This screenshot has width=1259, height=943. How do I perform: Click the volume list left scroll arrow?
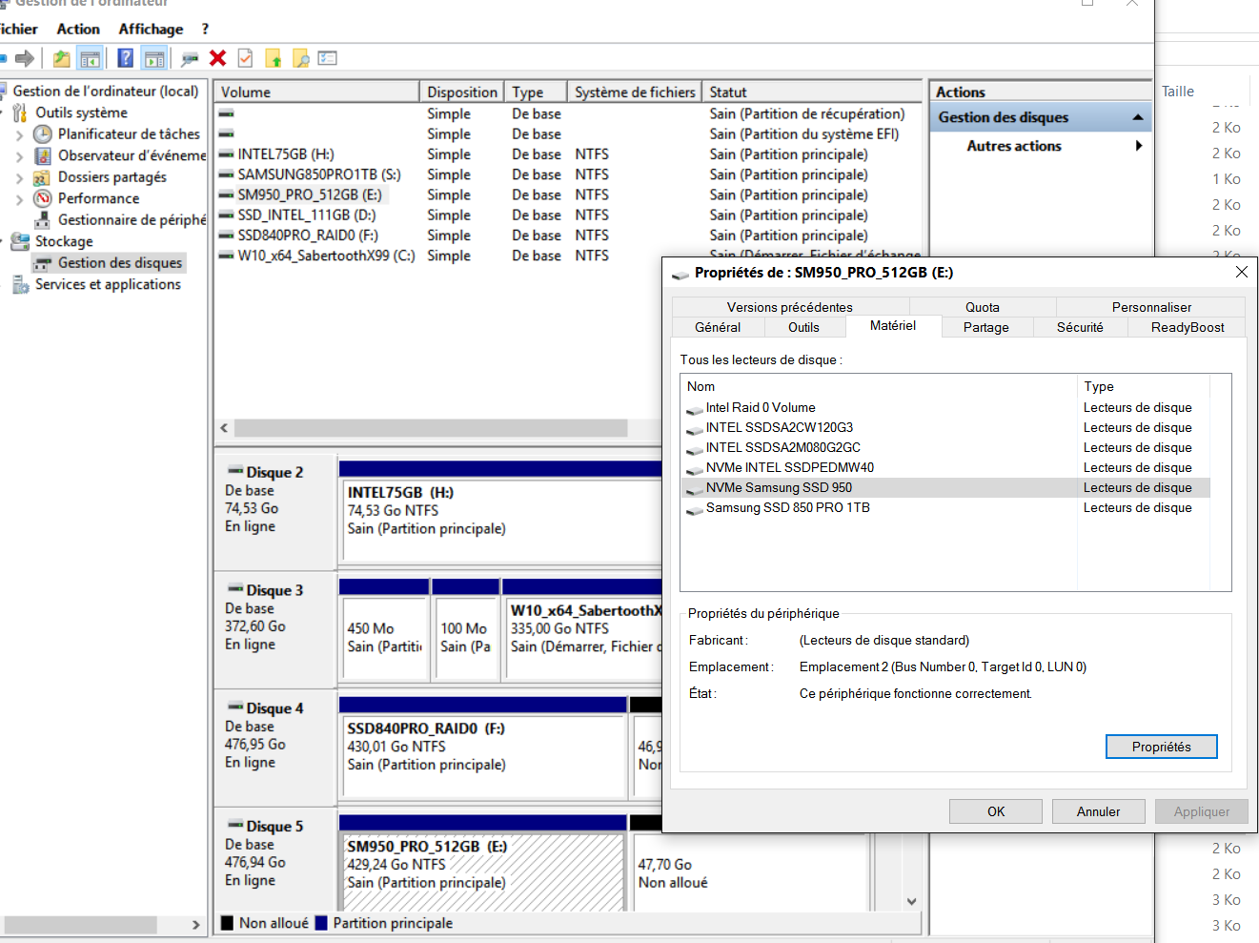point(224,428)
